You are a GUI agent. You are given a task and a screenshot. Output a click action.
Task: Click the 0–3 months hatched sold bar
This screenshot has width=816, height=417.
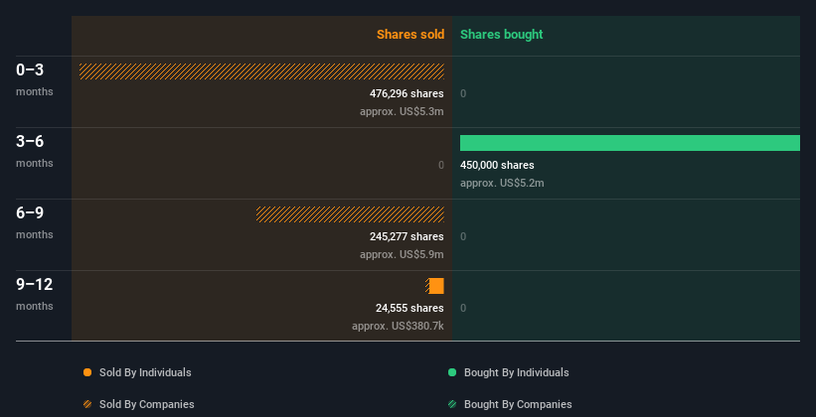(x=261, y=71)
